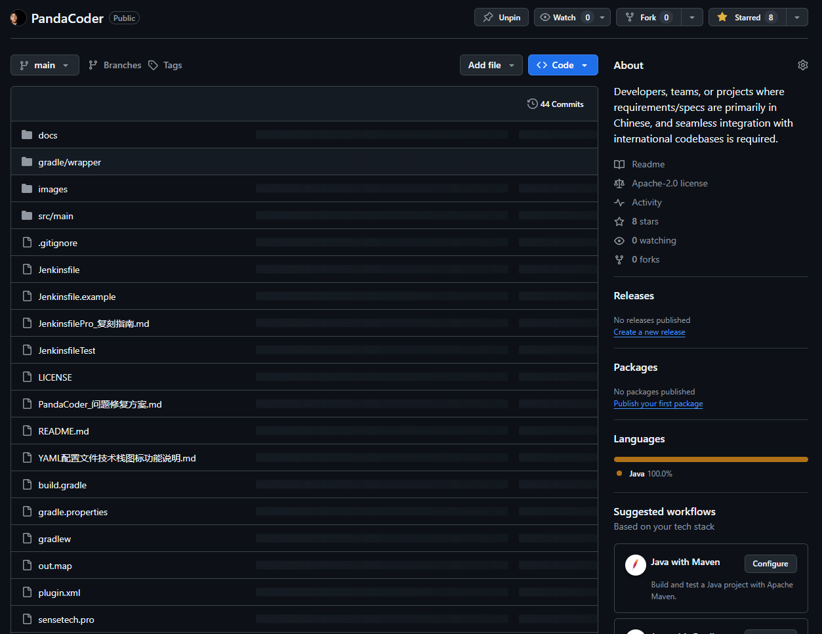Open sensetech.pro file
Viewport: 822px width, 634px height.
(x=66, y=620)
